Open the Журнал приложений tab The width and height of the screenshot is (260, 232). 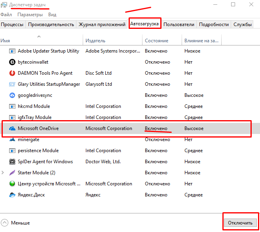pyautogui.click(x=102, y=25)
